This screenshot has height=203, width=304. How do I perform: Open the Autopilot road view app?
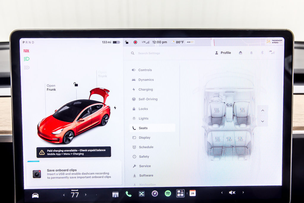click(x=115, y=194)
